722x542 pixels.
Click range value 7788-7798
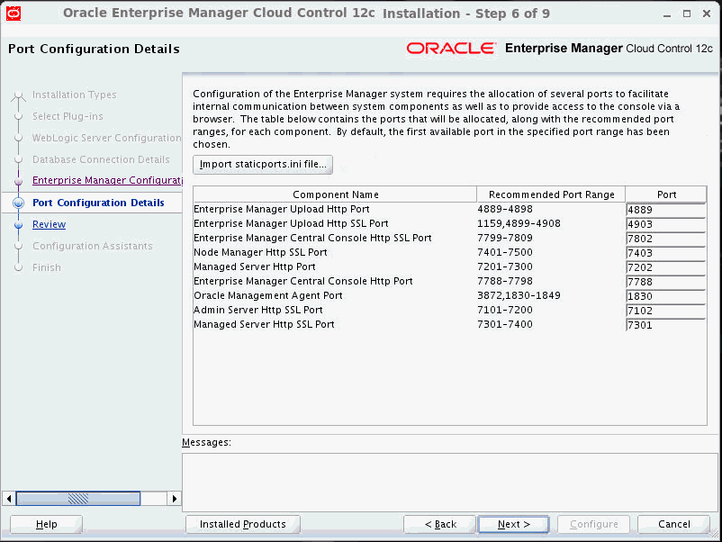pyautogui.click(x=505, y=281)
